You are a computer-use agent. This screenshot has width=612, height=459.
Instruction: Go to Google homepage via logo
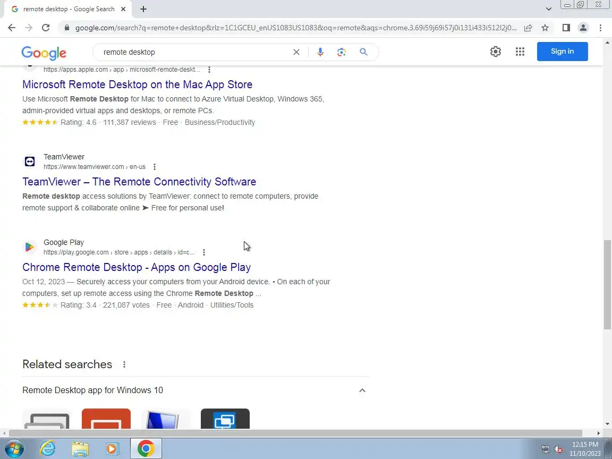tap(44, 53)
